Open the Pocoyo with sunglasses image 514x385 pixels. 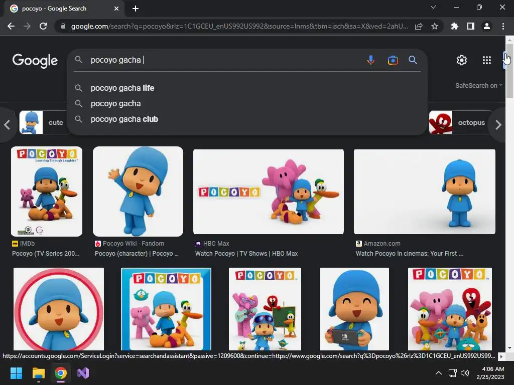pyautogui.click(x=265, y=309)
